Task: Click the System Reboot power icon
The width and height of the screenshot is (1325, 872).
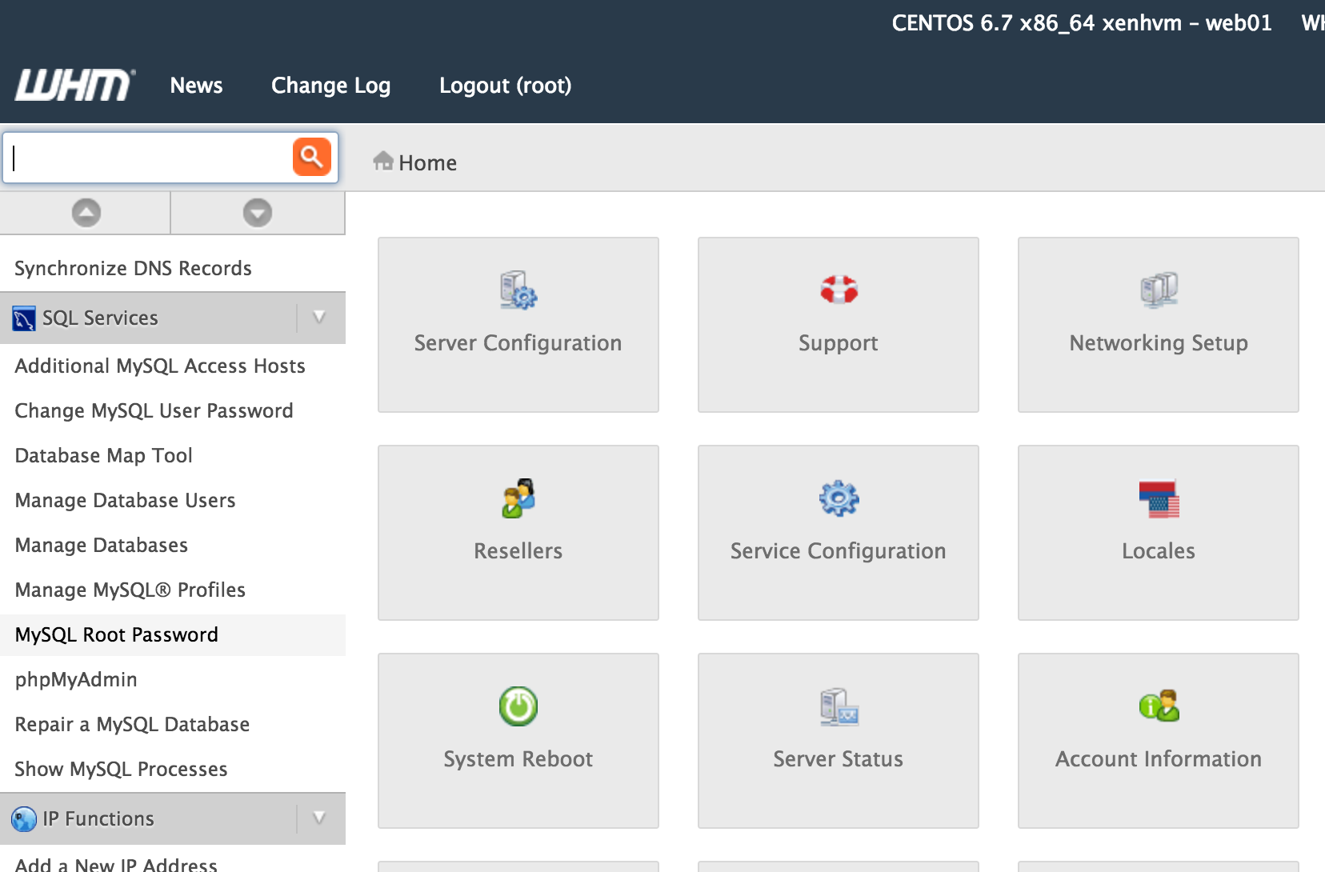Action: point(518,706)
